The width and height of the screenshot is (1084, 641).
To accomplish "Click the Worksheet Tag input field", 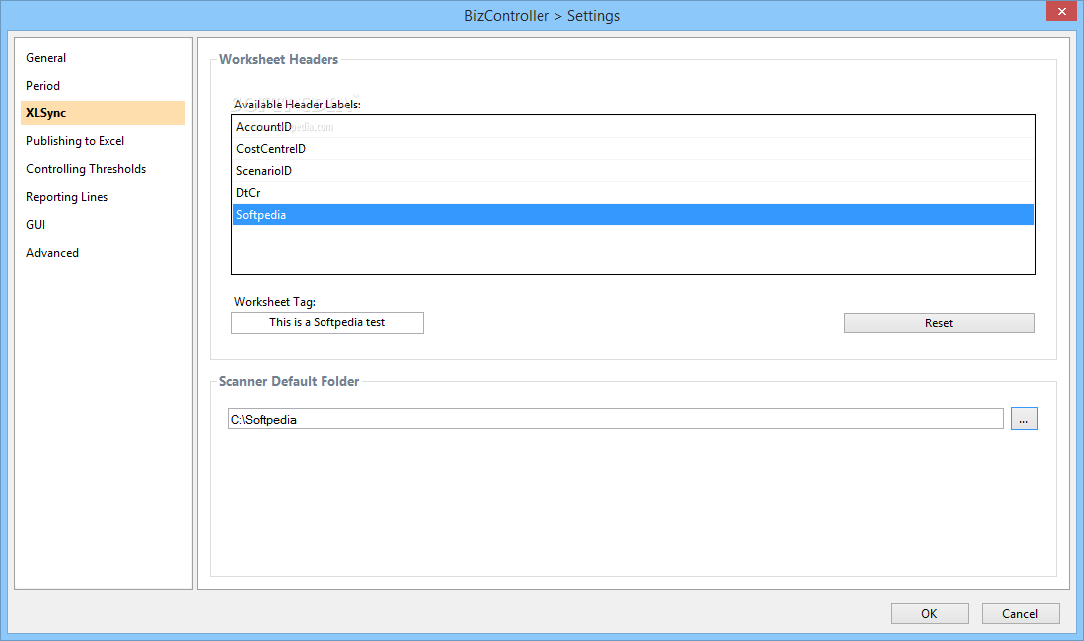I will click(x=327, y=322).
